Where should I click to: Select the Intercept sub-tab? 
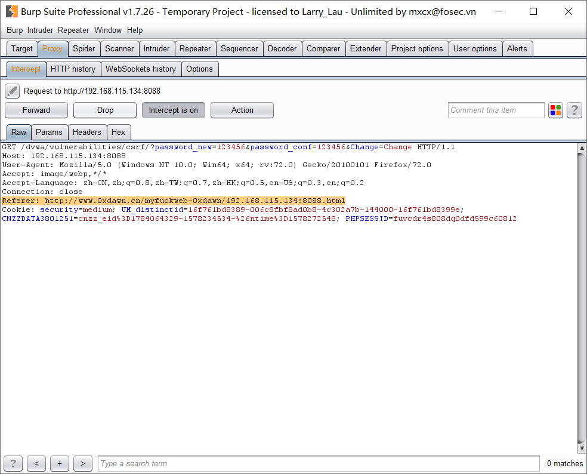[x=26, y=69]
